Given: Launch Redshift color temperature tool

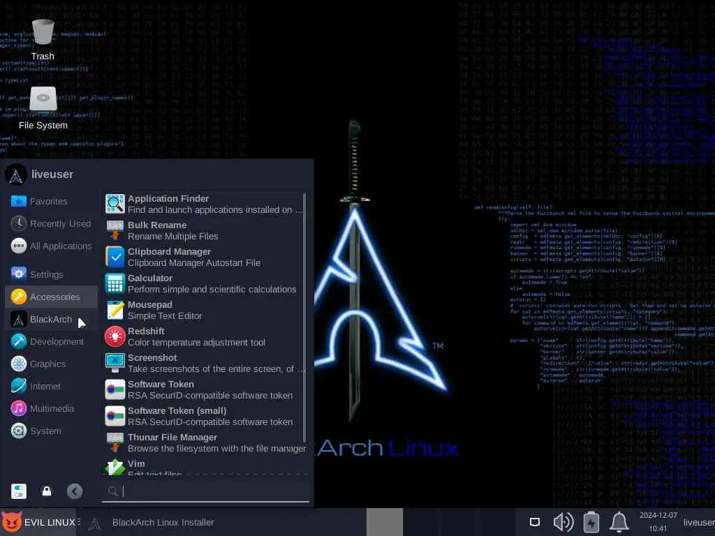Looking at the screenshot, I should [203, 336].
